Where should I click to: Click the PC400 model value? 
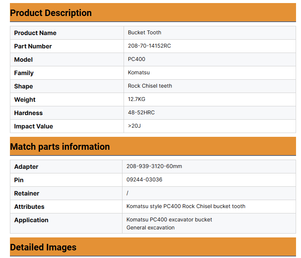coord(137,59)
